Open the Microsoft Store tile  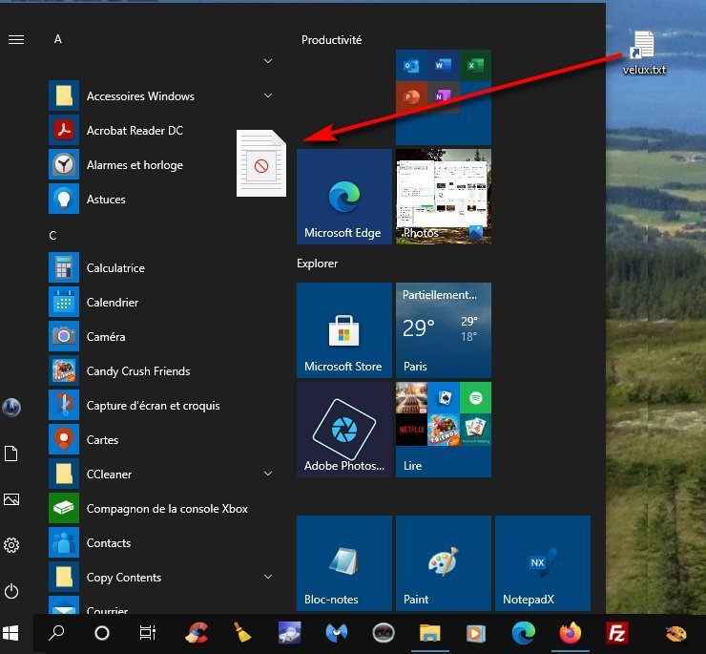(344, 330)
